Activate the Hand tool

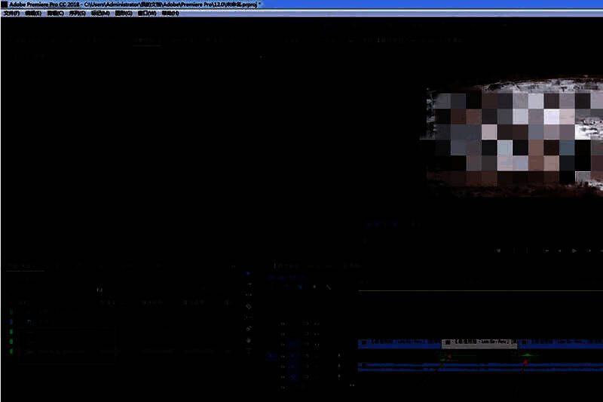click(x=249, y=341)
